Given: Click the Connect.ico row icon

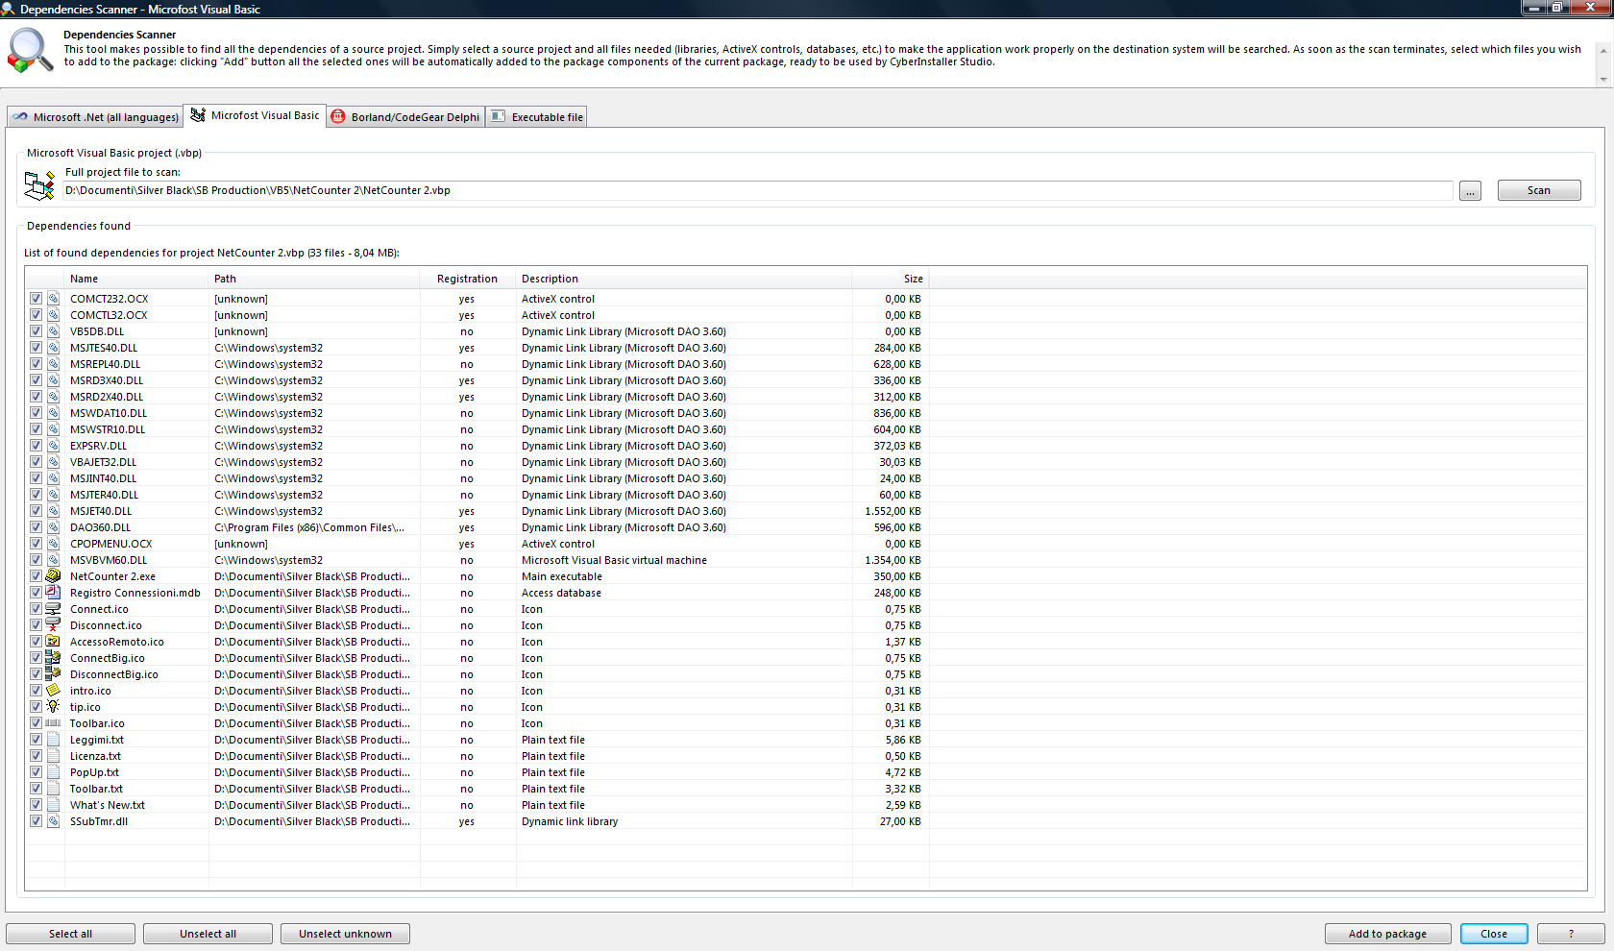Looking at the screenshot, I should pos(53,609).
